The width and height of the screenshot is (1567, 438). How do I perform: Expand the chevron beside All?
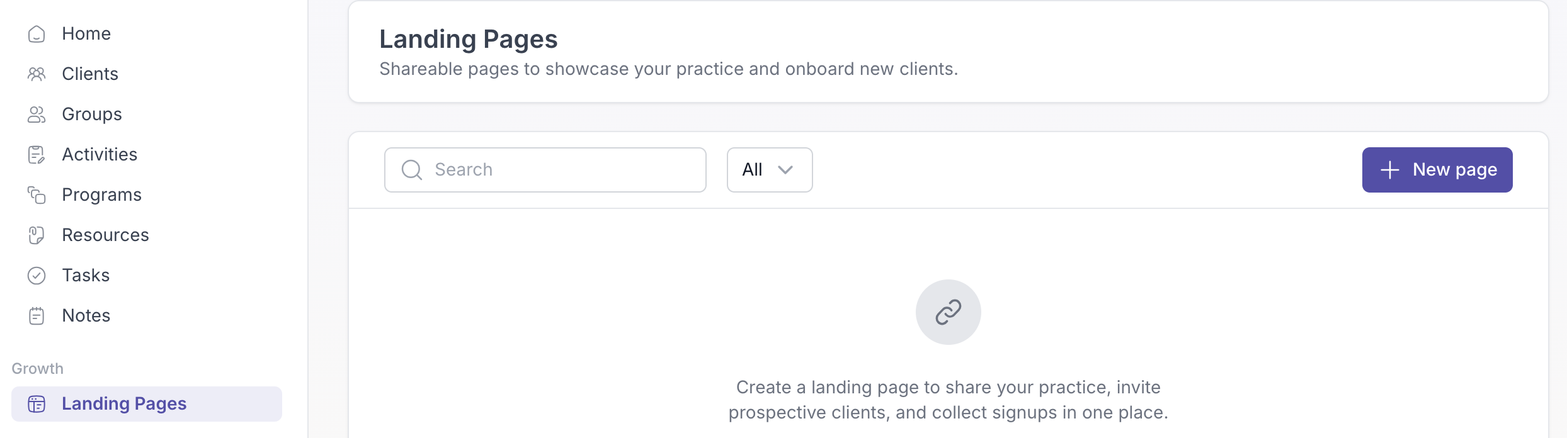[x=785, y=170]
